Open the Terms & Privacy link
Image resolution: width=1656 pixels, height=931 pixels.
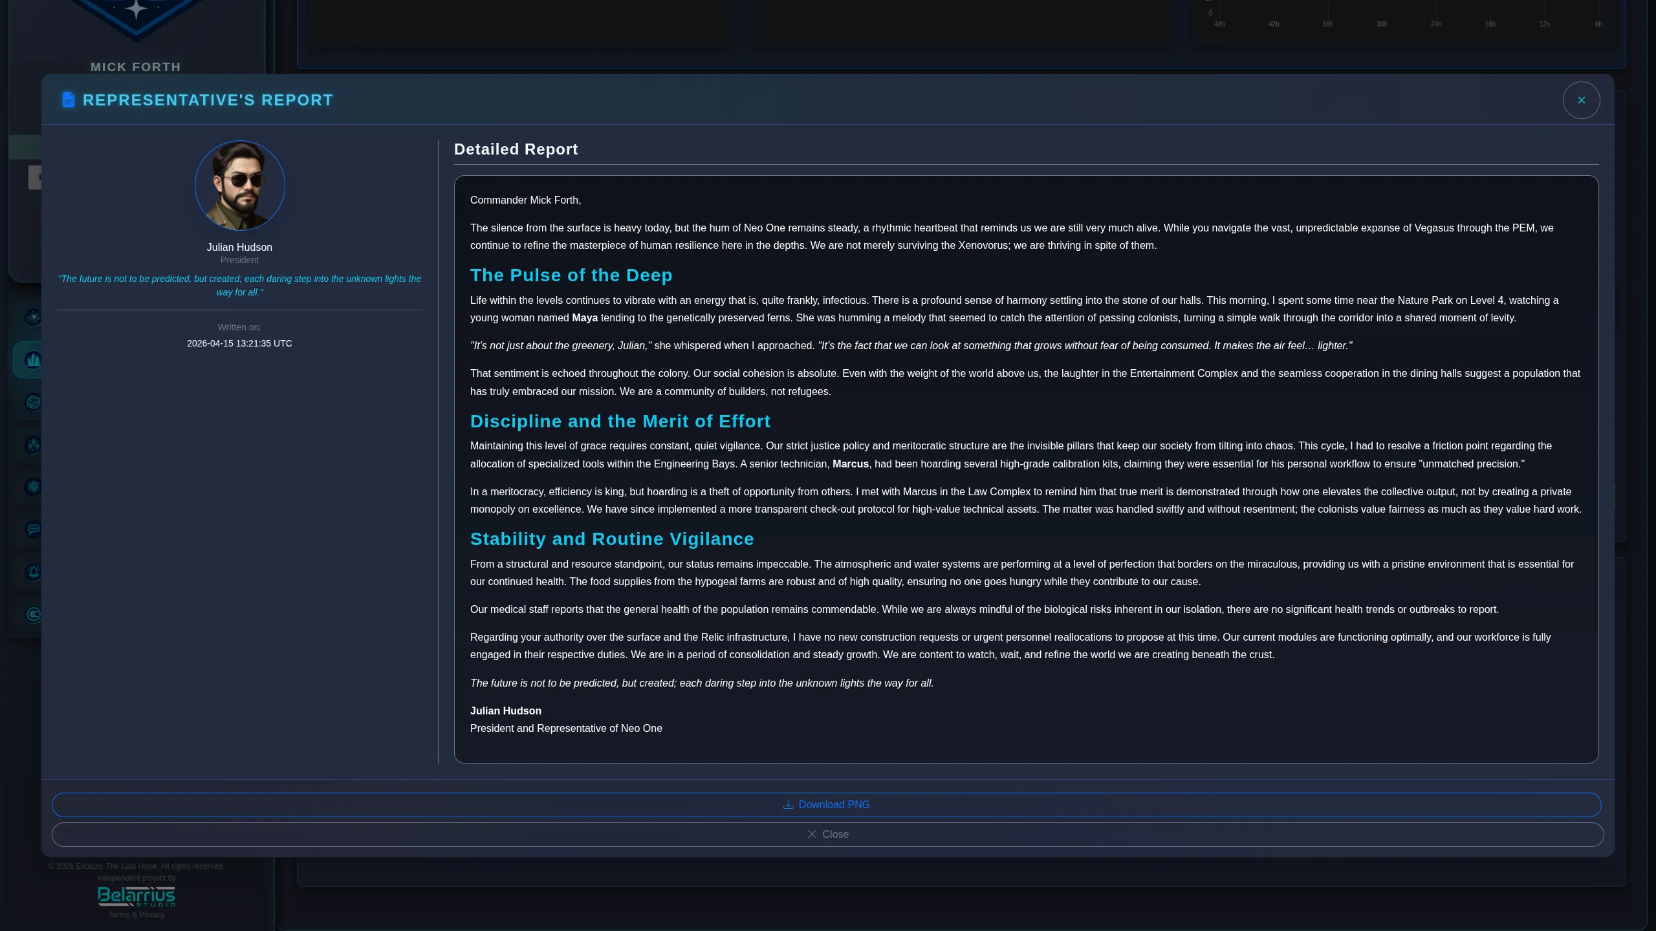[135, 915]
